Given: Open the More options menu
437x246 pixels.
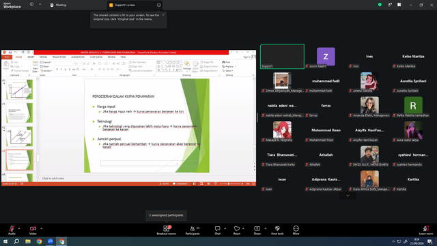Looking at the screenshot, I should pyautogui.click(x=296, y=230).
